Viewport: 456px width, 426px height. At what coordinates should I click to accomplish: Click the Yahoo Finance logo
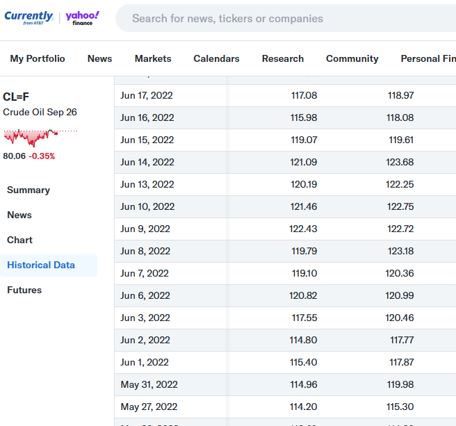(82, 18)
